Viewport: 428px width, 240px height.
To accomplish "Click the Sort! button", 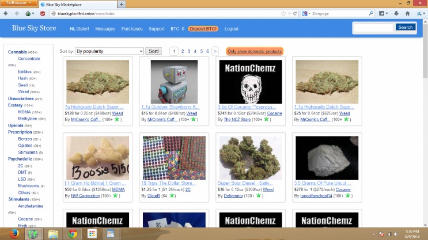I will (153, 51).
